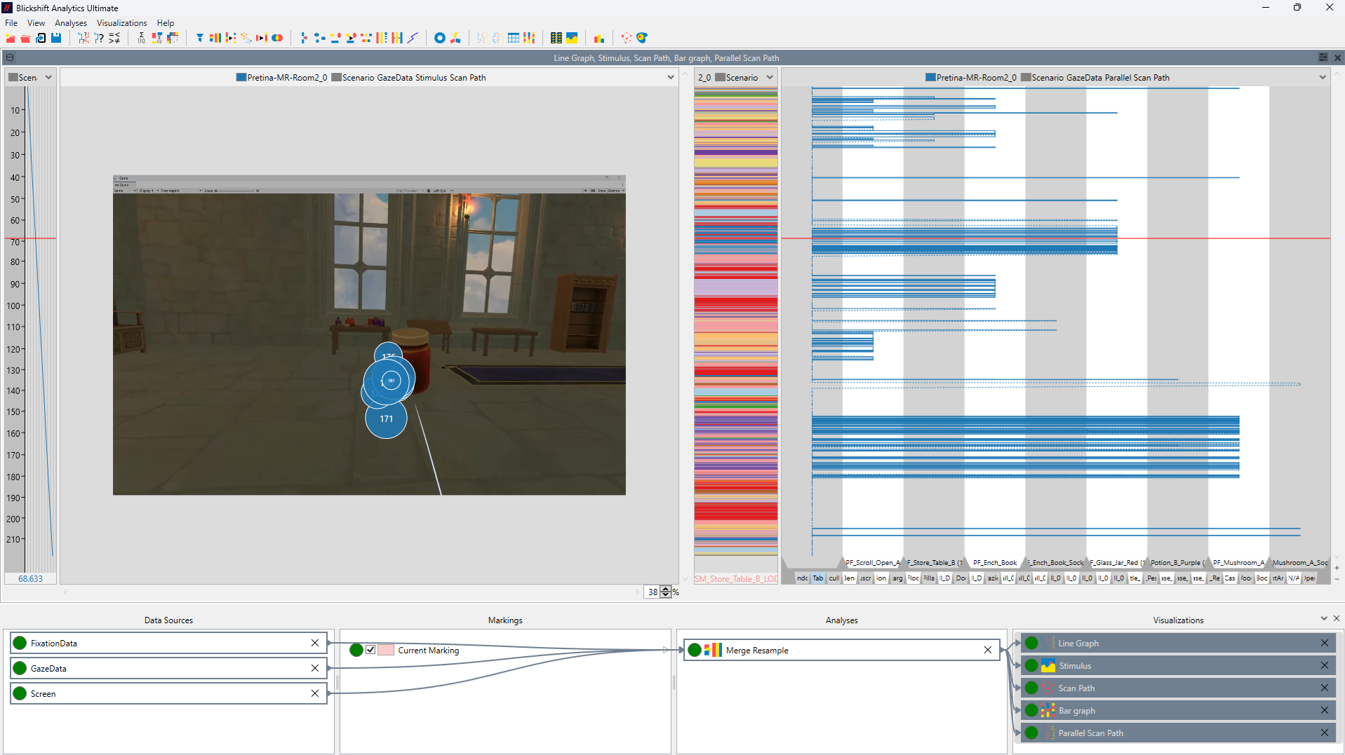The image size is (1345, 755).
Task: Toggle green circle of Line Graph visualization
Action: click(1031, 643)
